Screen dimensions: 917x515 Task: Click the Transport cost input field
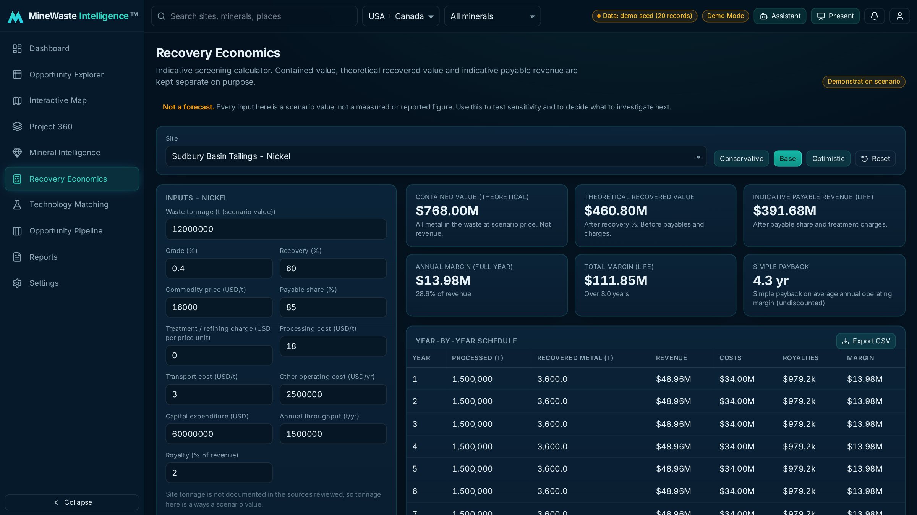click(219, 394)
